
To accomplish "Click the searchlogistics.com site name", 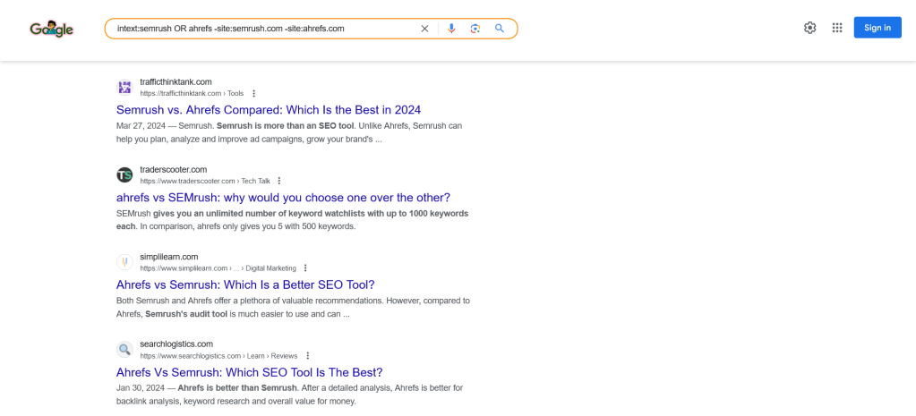I will (x=176, y=344).
